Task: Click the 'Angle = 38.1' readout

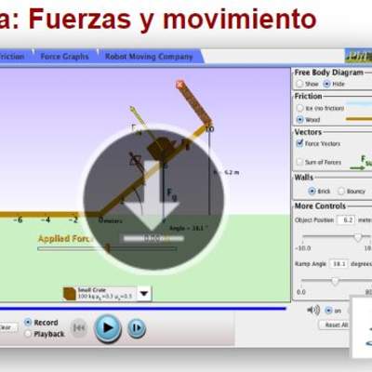Action: (189, 228)
